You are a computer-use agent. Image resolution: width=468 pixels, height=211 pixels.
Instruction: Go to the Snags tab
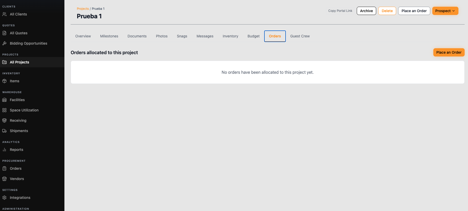[182, 36]
